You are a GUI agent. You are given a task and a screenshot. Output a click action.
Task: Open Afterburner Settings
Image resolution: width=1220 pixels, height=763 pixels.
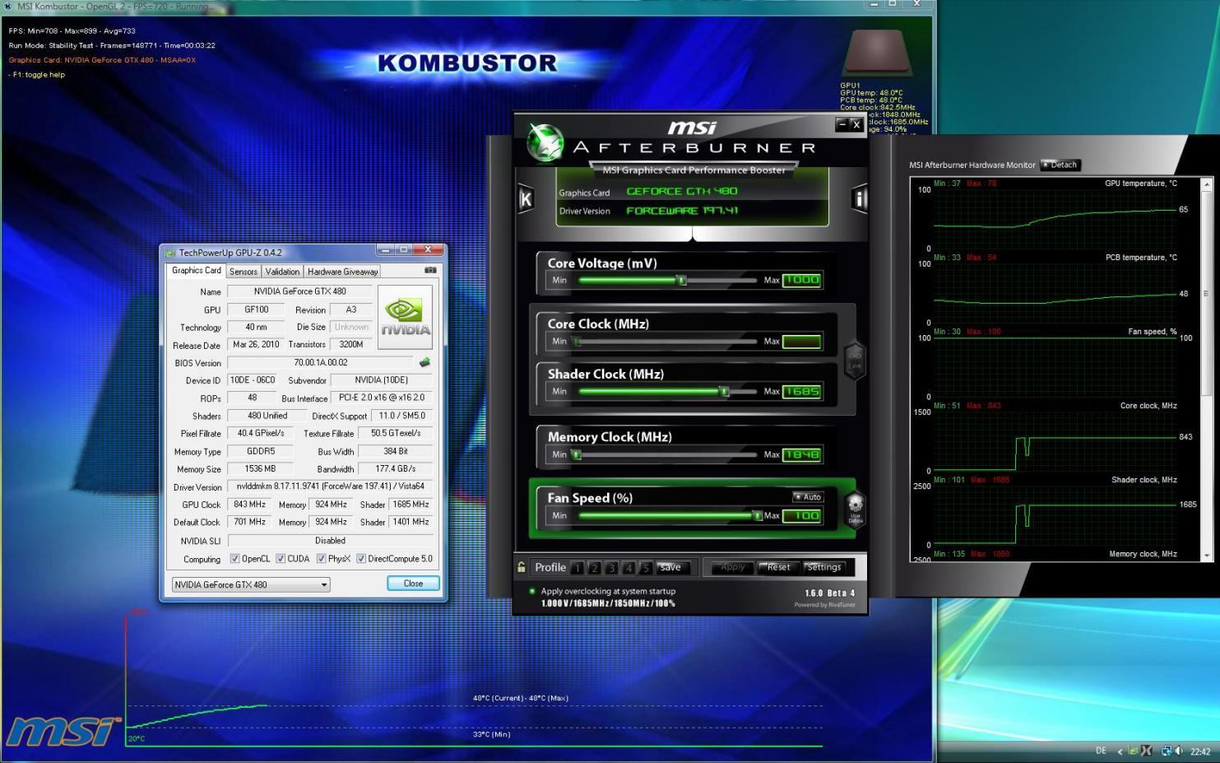[x=823, y=567]
